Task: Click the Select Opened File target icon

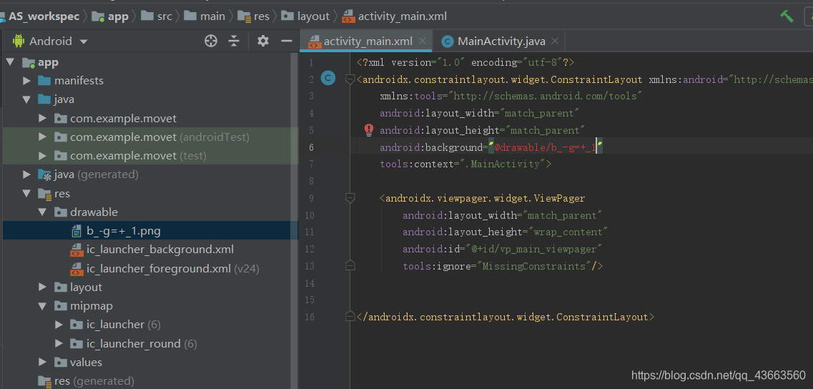Action: [210, 41]
